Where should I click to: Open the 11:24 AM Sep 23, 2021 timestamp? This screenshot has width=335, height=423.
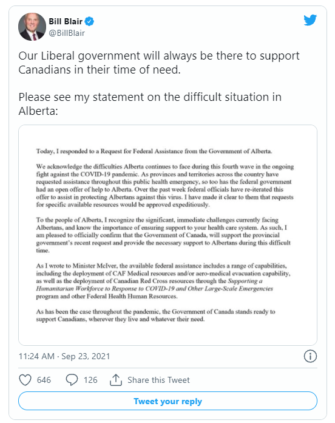[x=64, y=356]
